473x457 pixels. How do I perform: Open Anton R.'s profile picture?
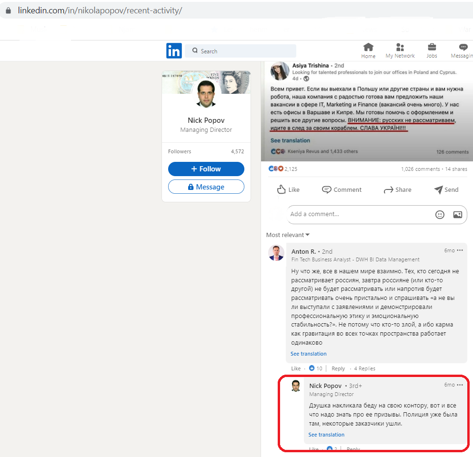click(276, 253)
